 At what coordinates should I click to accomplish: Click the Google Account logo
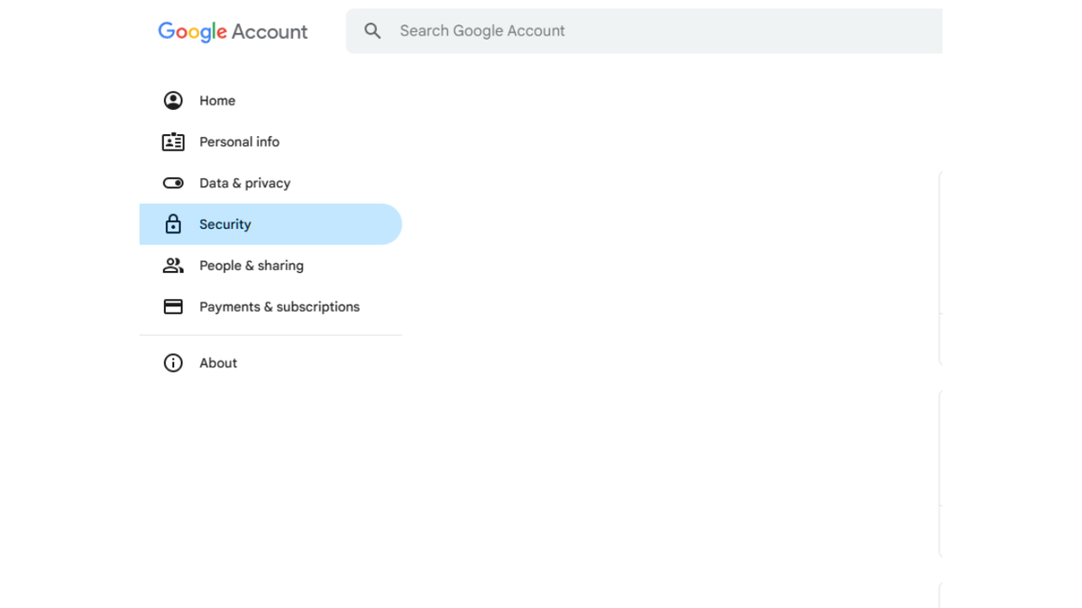233,32
